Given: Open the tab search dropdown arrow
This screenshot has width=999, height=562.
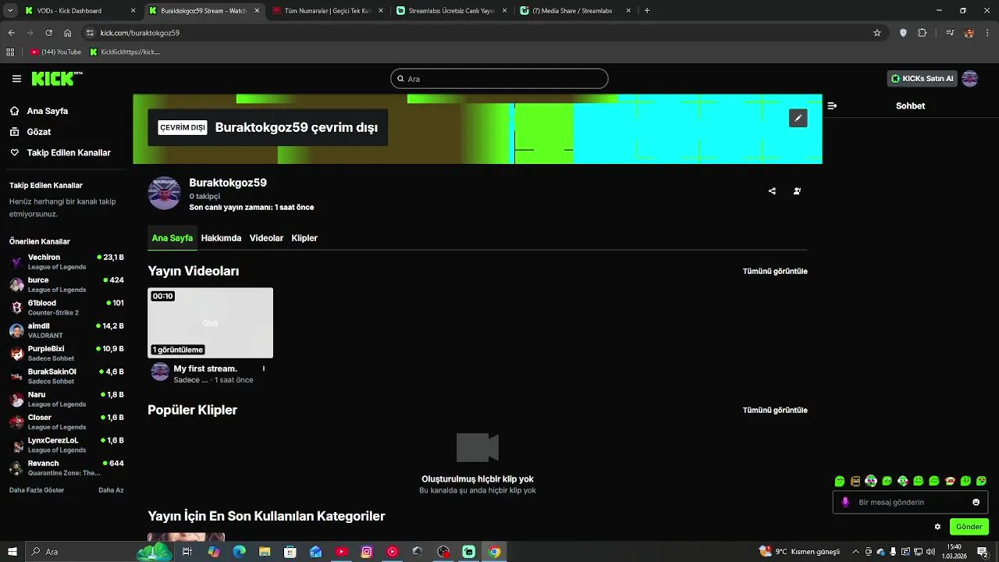Looking at the screenshot, I should [10, 11].
